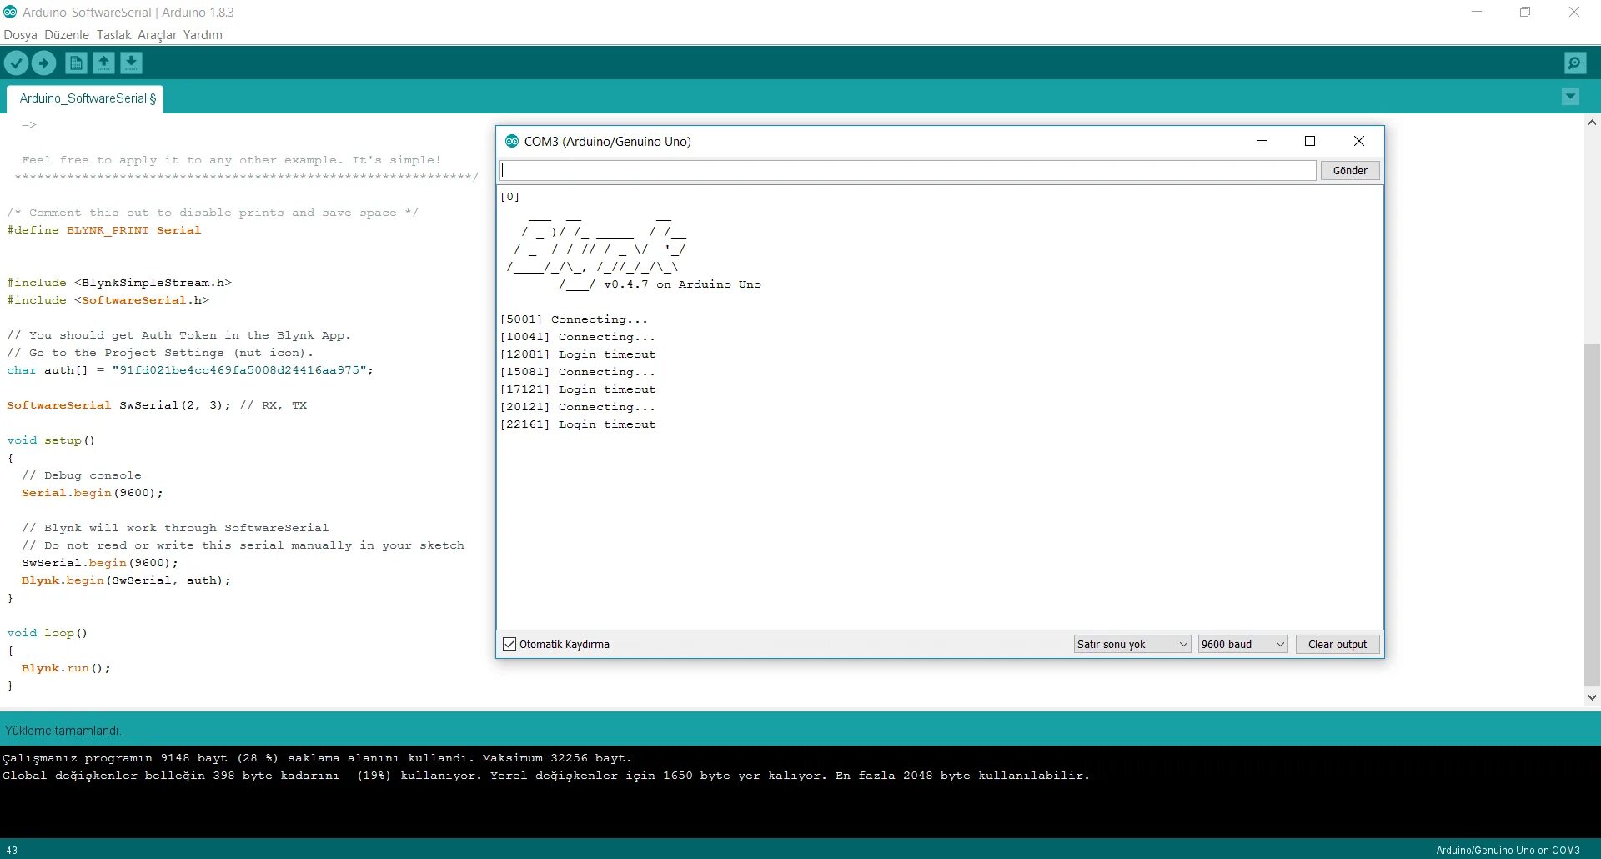Open the tab options dropdown arrow

[x=1570, y=97]
